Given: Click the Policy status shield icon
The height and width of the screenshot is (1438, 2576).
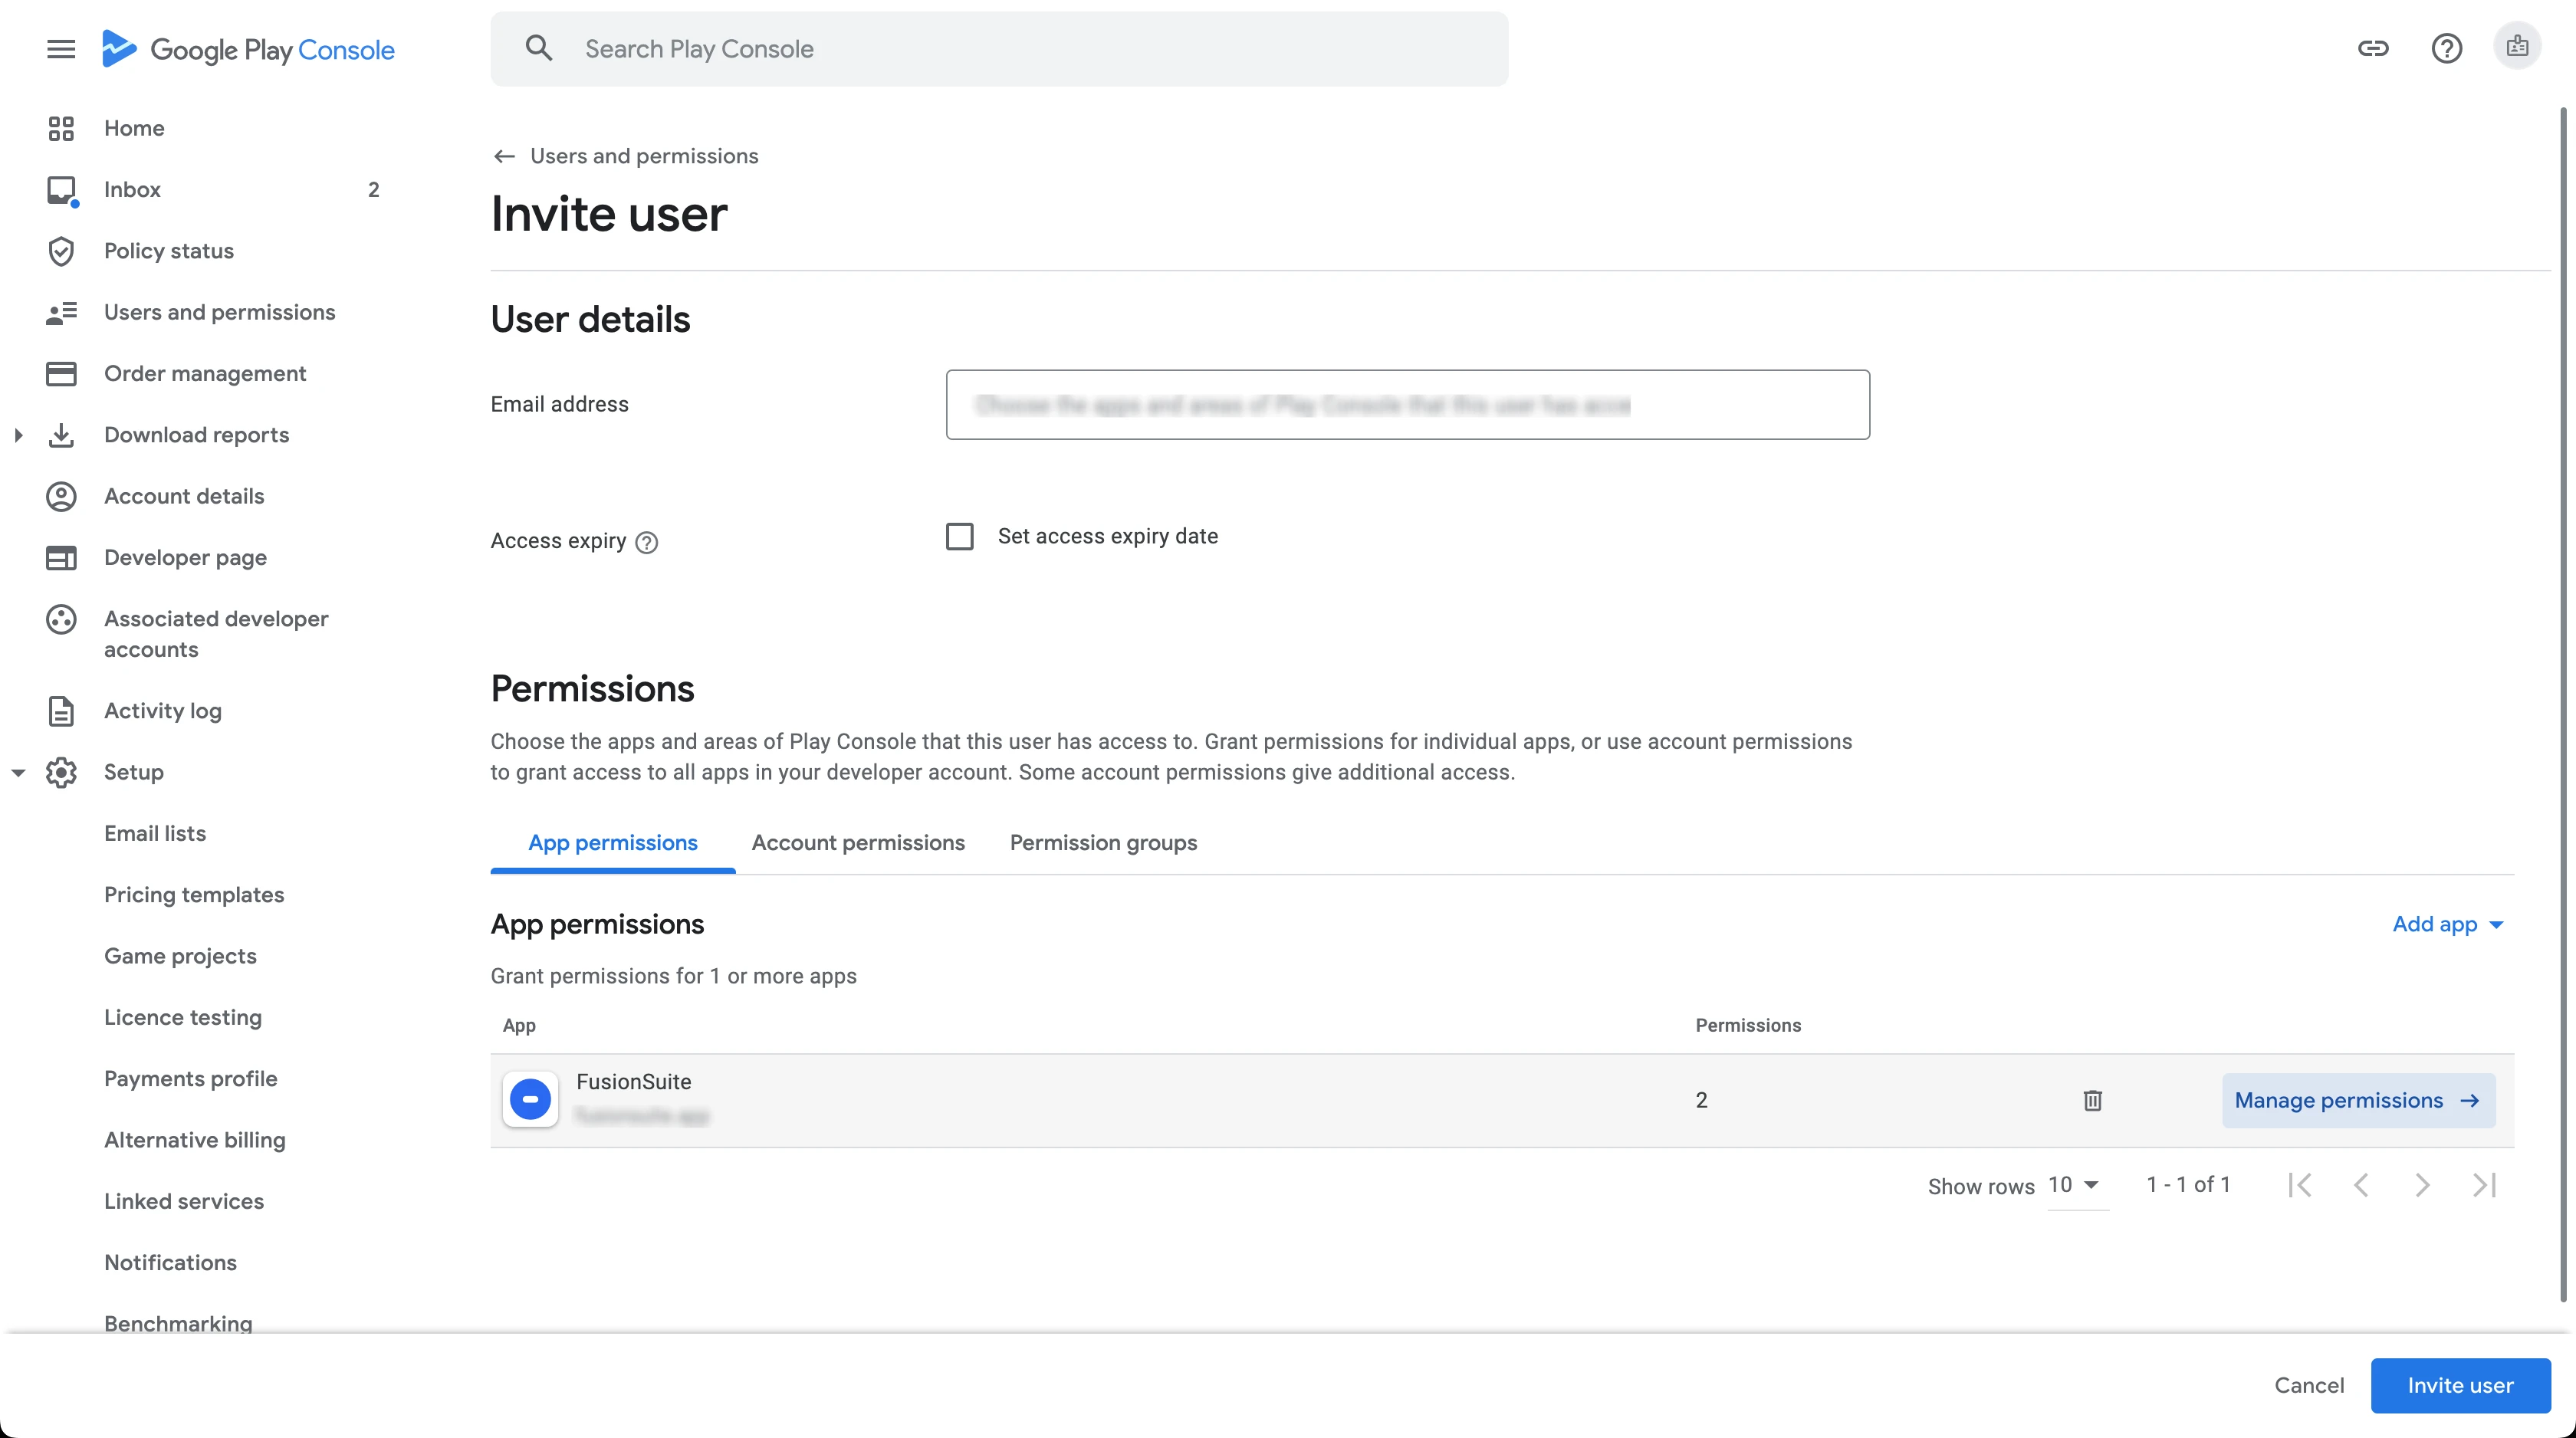Looking at the screenshot, I should pyautogui.click(x=61, y=251).
